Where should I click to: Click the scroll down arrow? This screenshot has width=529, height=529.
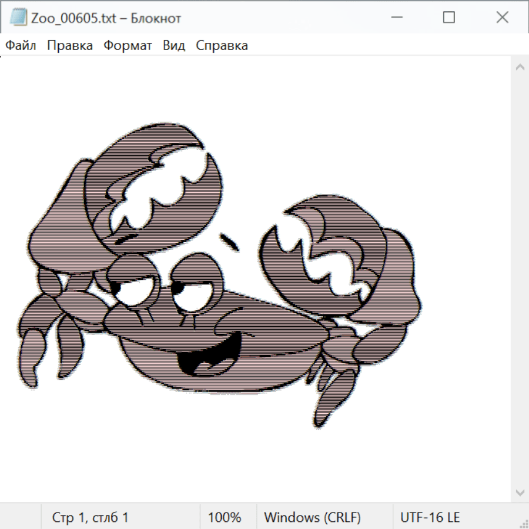[x=520, y=492]
